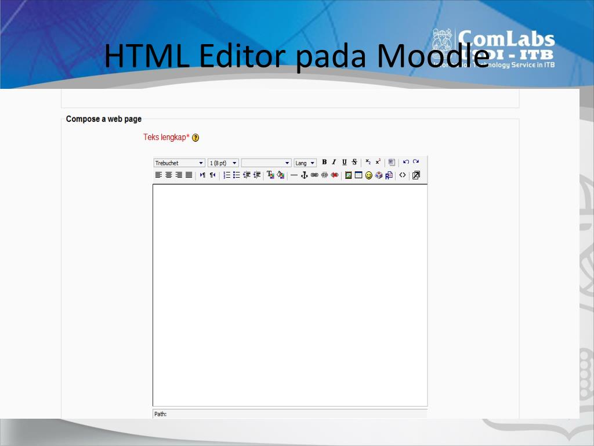Open help for Teks lengkap
Viewport: 594px width, 446px height.
tap(195, 138)
